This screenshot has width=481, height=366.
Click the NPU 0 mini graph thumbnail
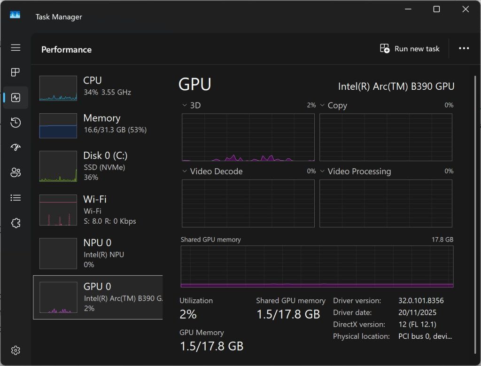point(58,254)
